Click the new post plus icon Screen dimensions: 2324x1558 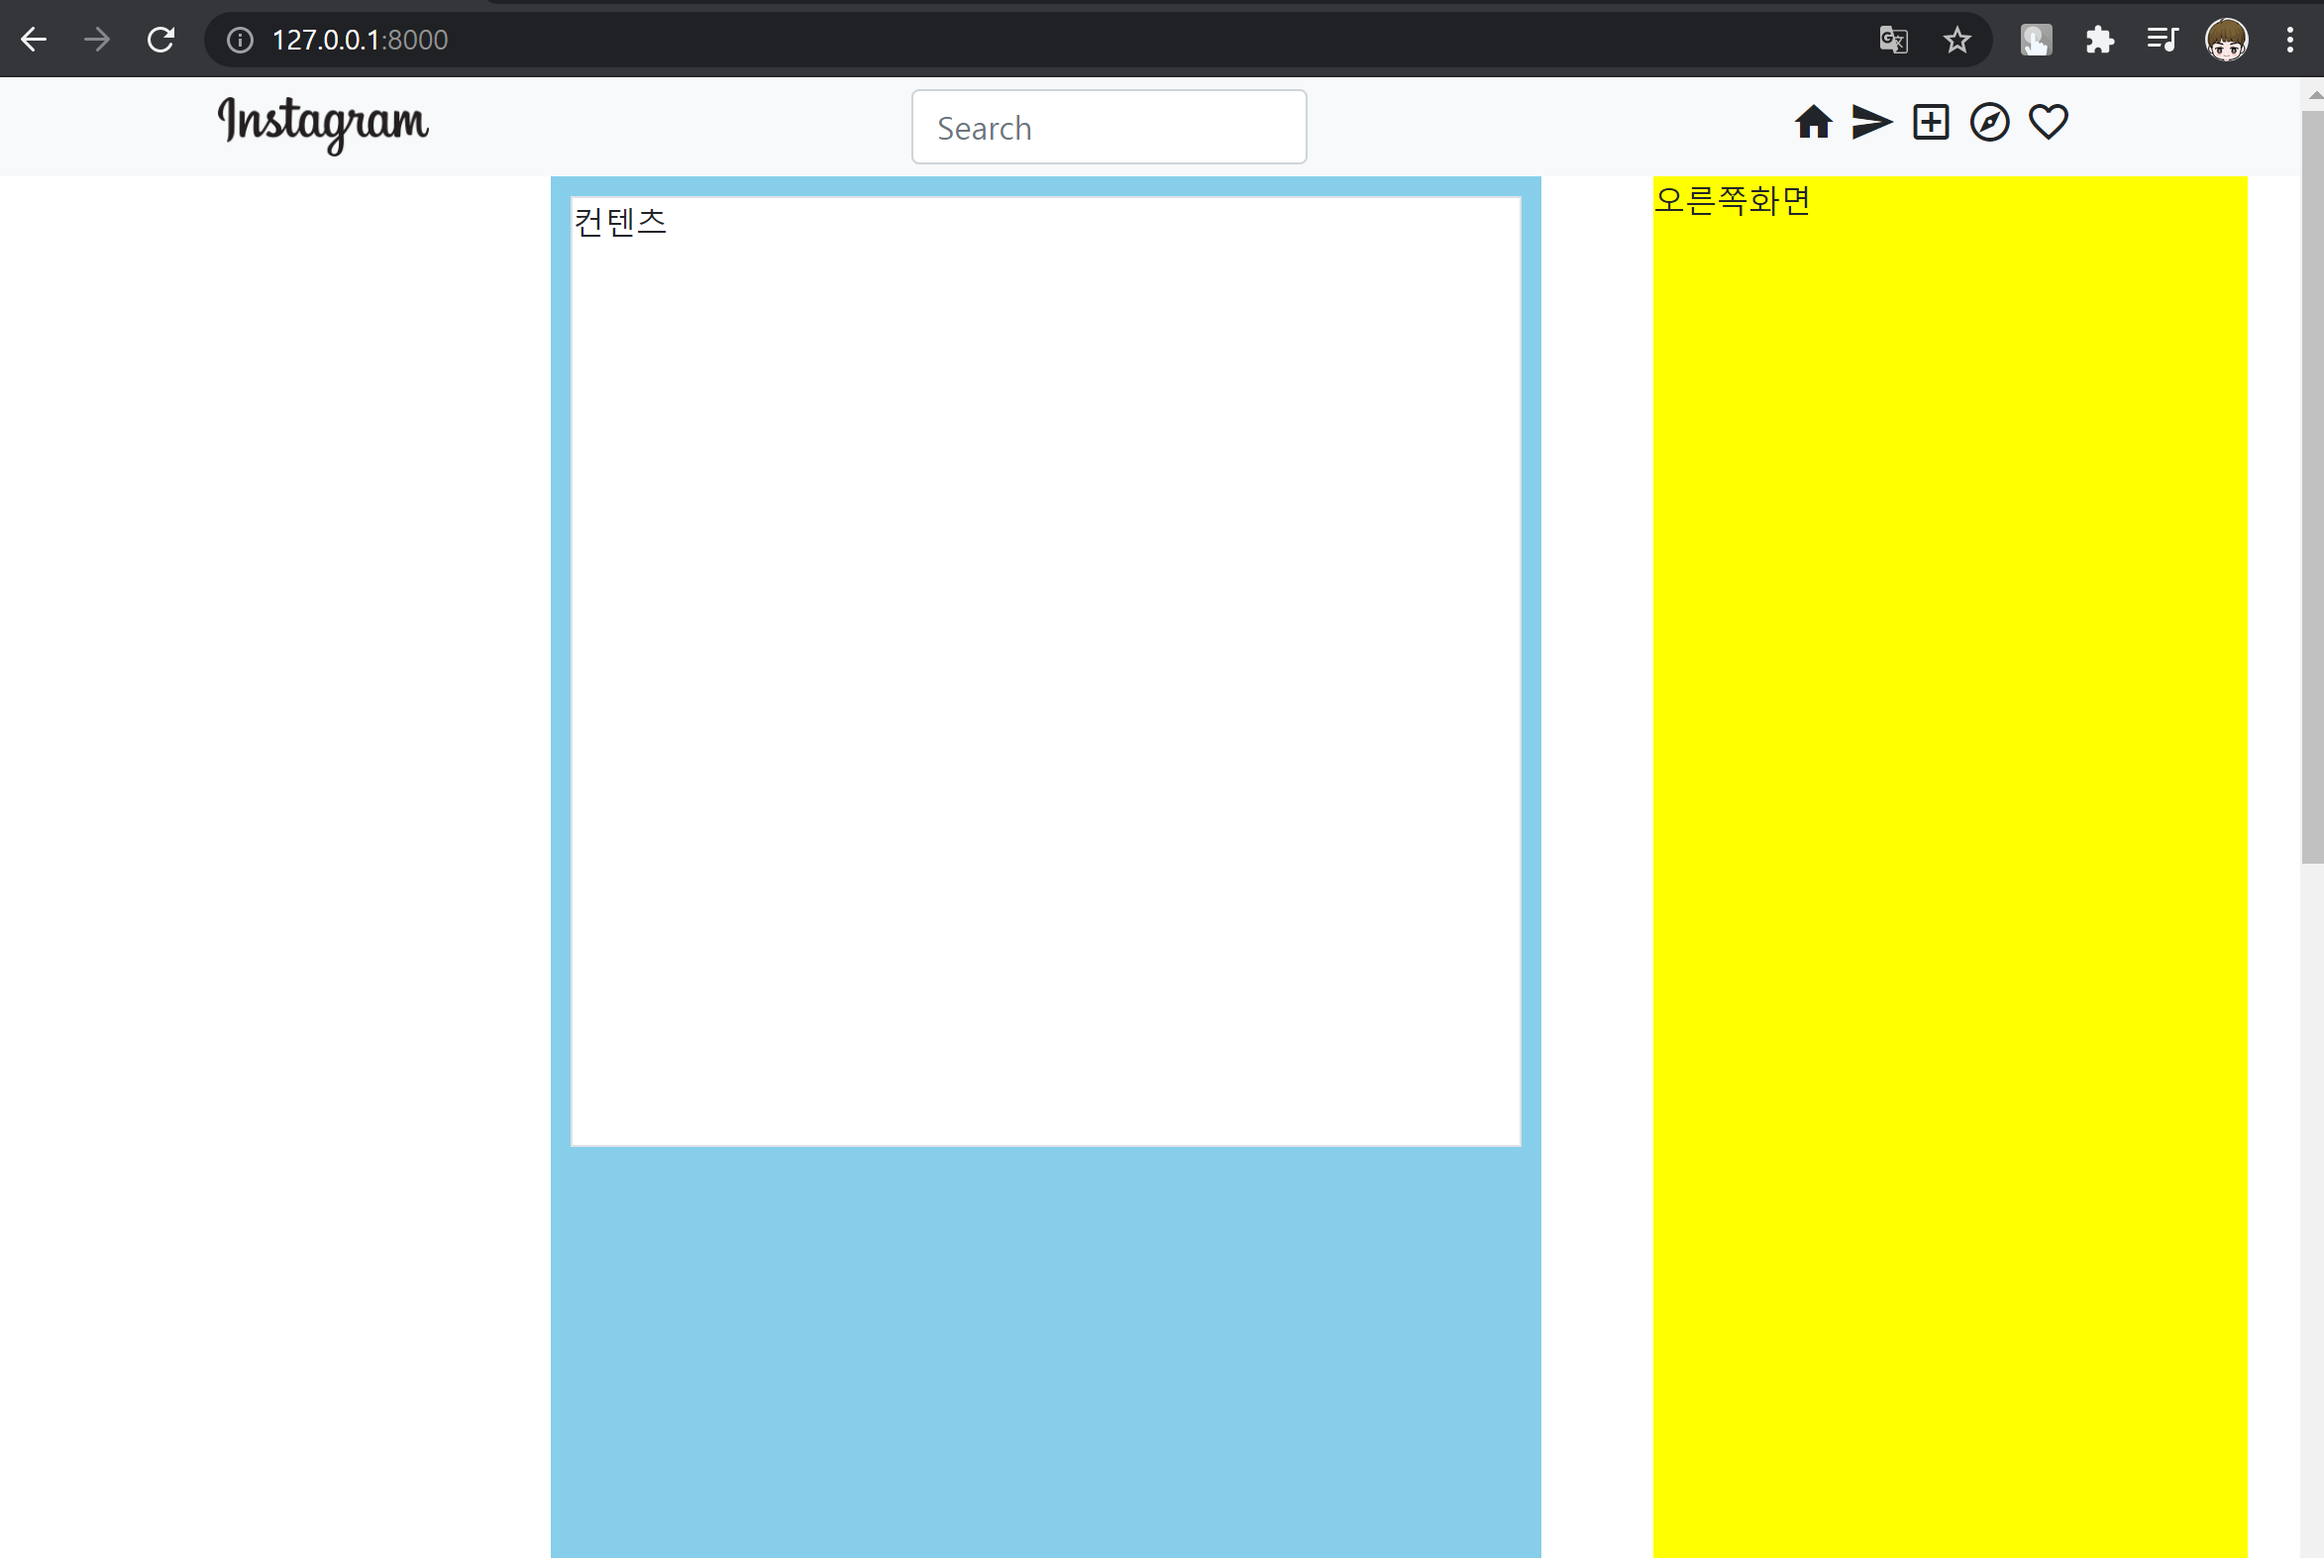tap(1930, 122)
